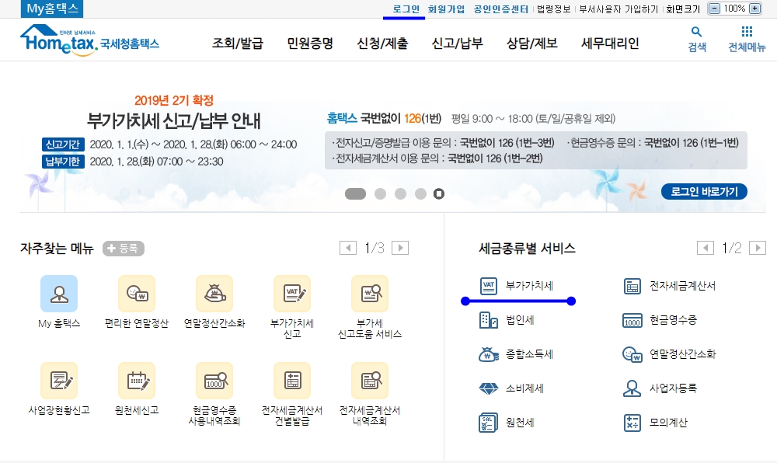
Task: Click the 로그인 link
Action: (406, 9)
